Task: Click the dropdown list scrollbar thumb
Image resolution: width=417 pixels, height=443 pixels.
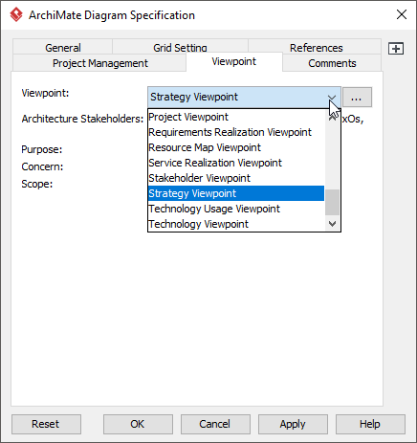Action: [332, 203]
